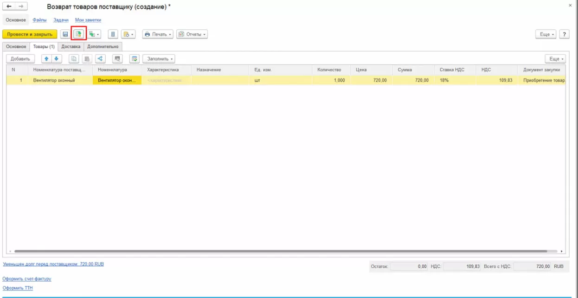The image size is (578, 298).
Task: Click the pick goods icon
Action: [x=135, y=59]
